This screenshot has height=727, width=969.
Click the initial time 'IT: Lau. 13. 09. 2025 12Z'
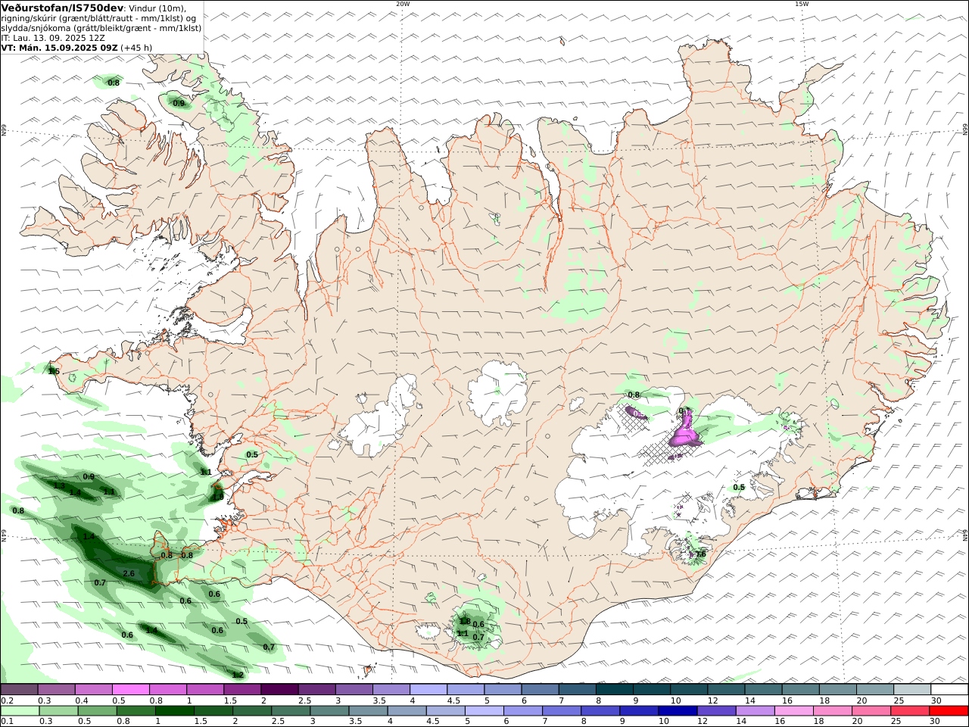pos(53,37)
